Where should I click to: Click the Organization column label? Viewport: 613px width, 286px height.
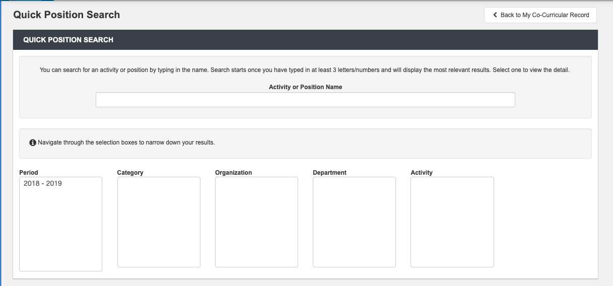pos(233,172)
